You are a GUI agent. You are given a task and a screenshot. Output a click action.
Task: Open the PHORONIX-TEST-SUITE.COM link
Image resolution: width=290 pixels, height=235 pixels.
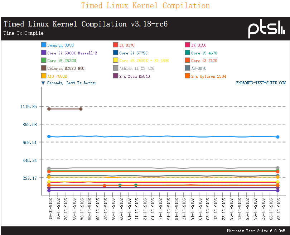coord(261,83)
